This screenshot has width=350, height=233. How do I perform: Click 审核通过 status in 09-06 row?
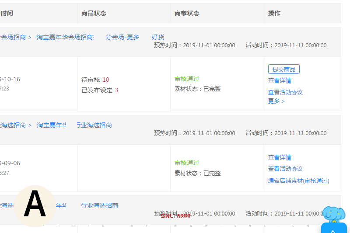pyautogui.click(x=187, y=163)
